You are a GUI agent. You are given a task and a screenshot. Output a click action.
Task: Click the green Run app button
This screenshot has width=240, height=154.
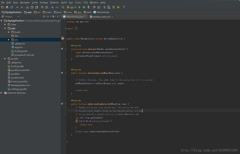point(79,7)
